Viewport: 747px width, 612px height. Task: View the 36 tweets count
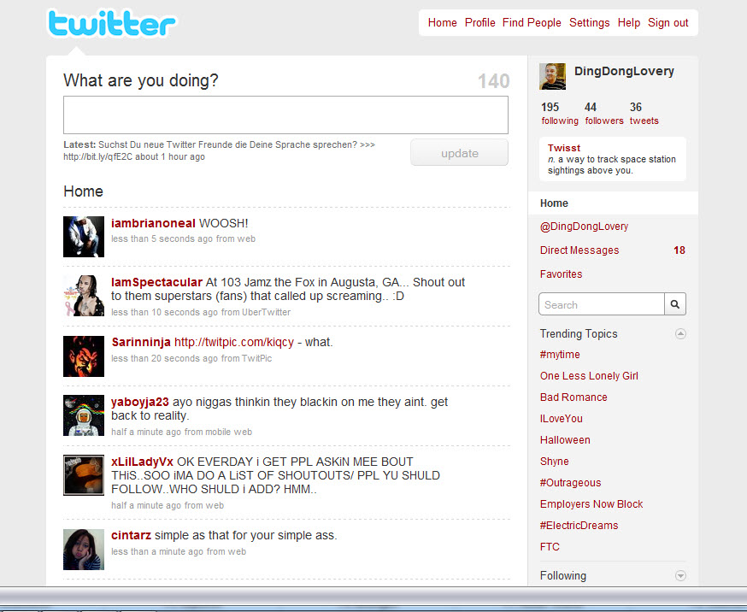pos(644,114)
